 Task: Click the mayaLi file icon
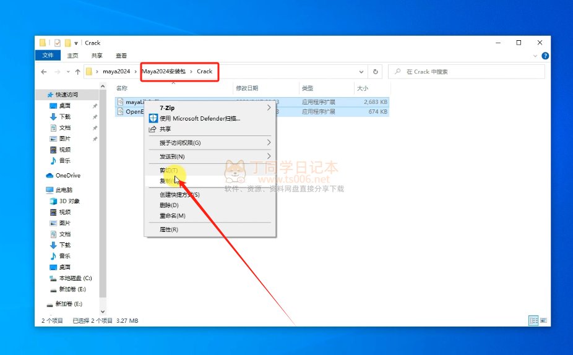tap(120, 102)
